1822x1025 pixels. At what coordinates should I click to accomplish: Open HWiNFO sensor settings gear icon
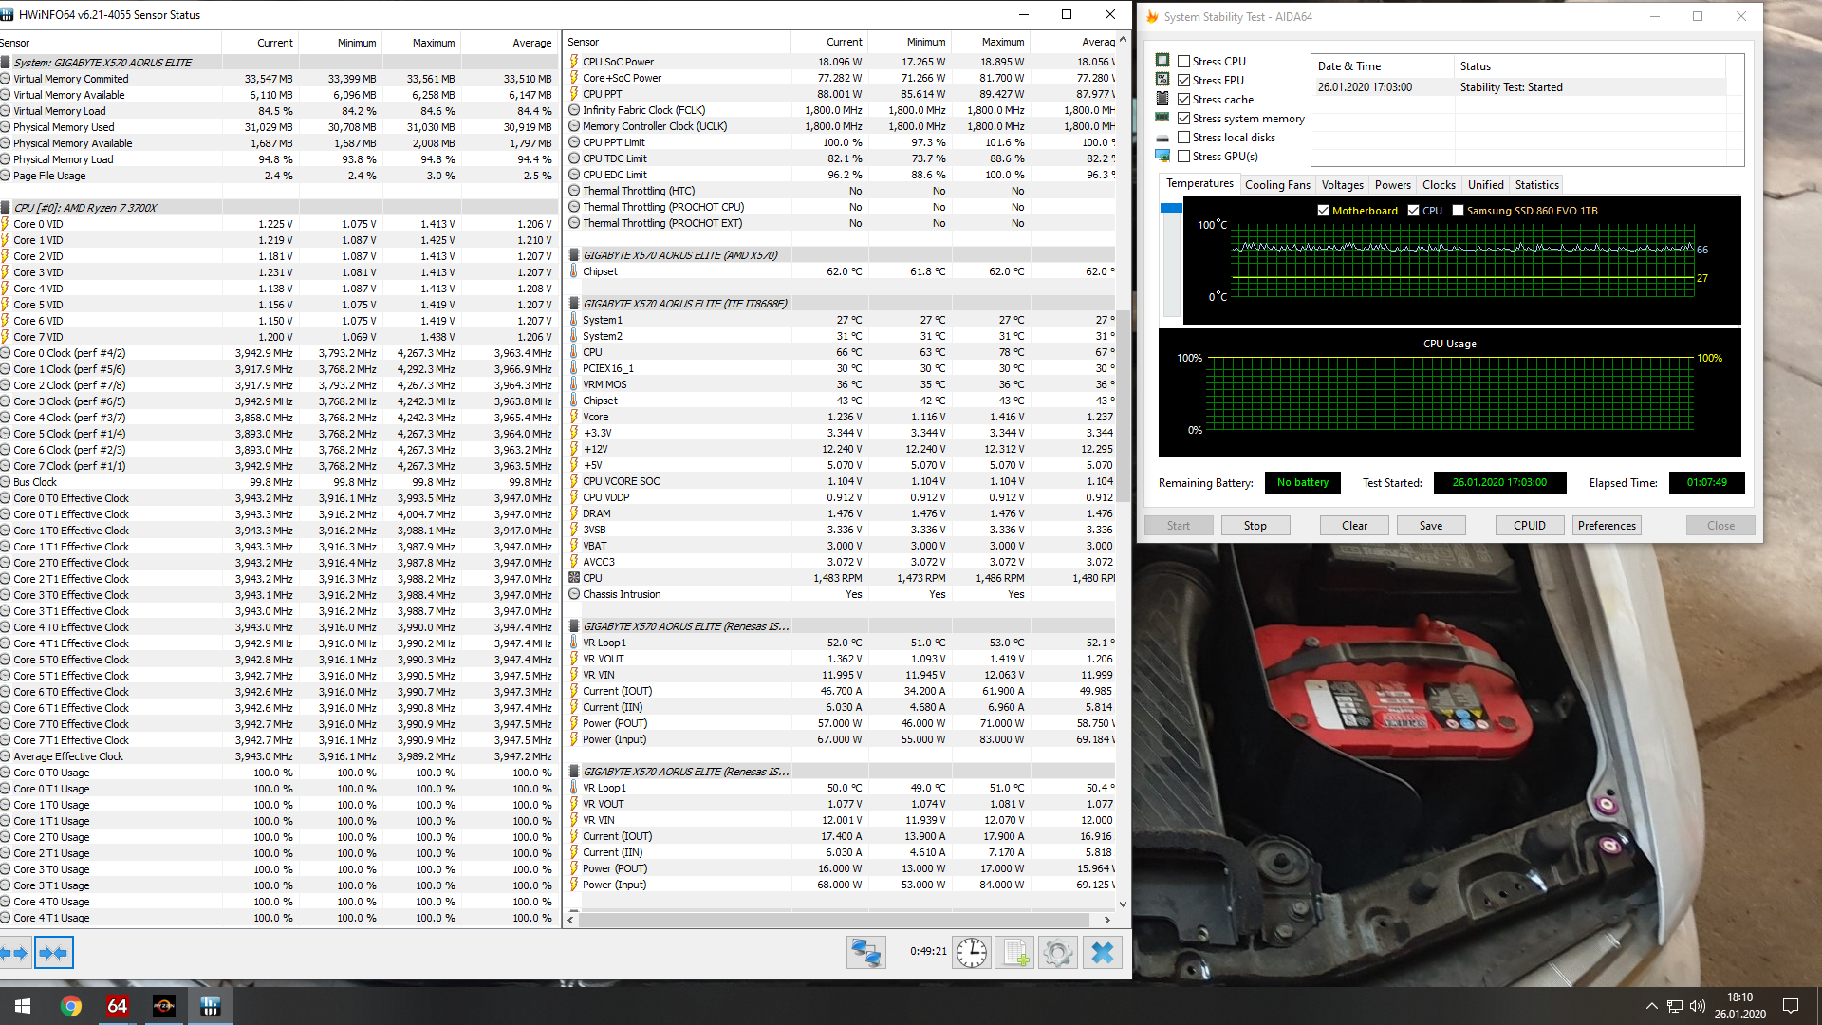pyautogui.click(x=1058, y=952)
